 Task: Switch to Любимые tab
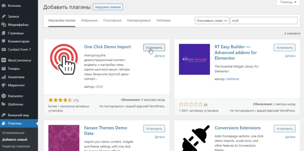point(164,20)
